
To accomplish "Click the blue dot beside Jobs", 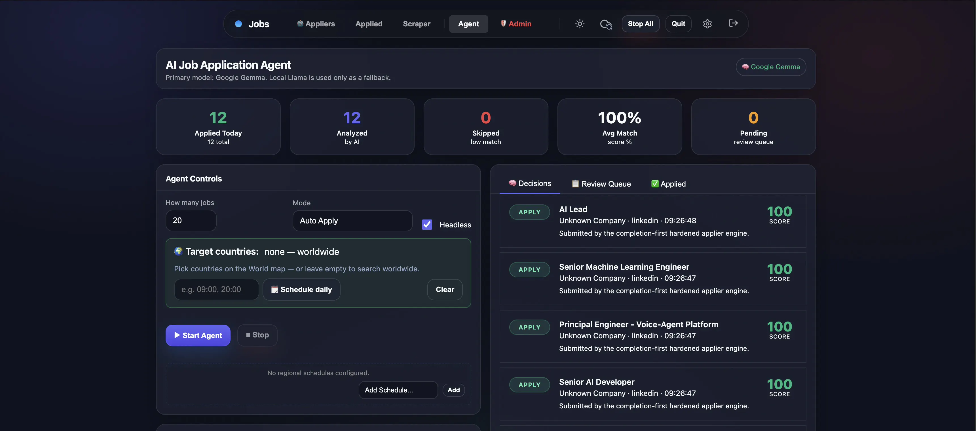I will (238, 24).
